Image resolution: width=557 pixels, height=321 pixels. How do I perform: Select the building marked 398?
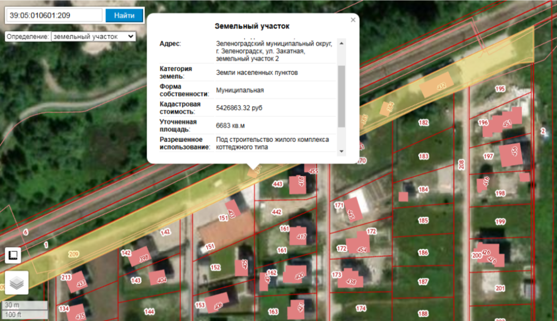(x=143, y=258)
